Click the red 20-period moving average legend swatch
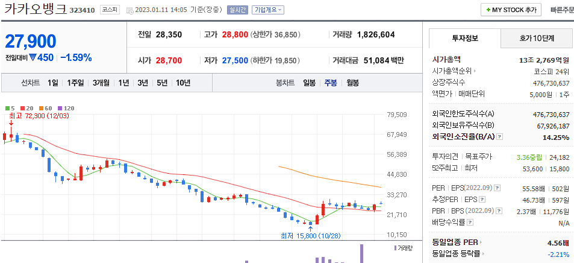The width and height of the screenshot is (574, 263). [x=22, y=108]
